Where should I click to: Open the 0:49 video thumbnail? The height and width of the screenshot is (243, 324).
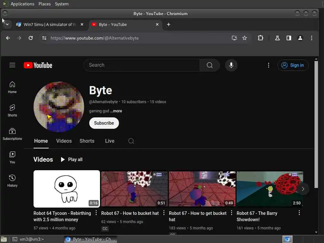202,189
